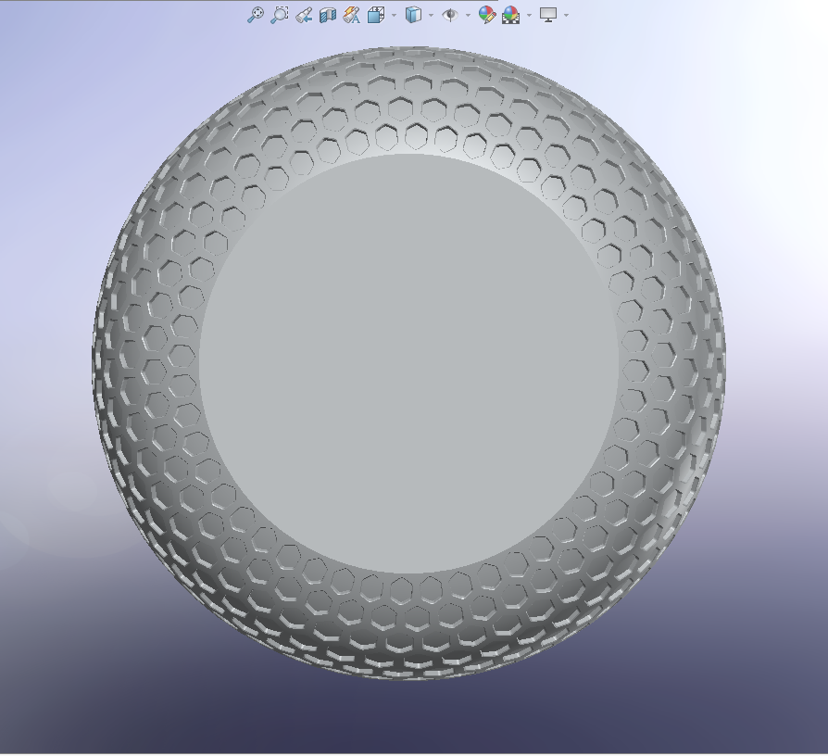The height and width of the screenshot is (756, 828).
Task: Open the View Settings dropdown arrow
Action: 566,16
